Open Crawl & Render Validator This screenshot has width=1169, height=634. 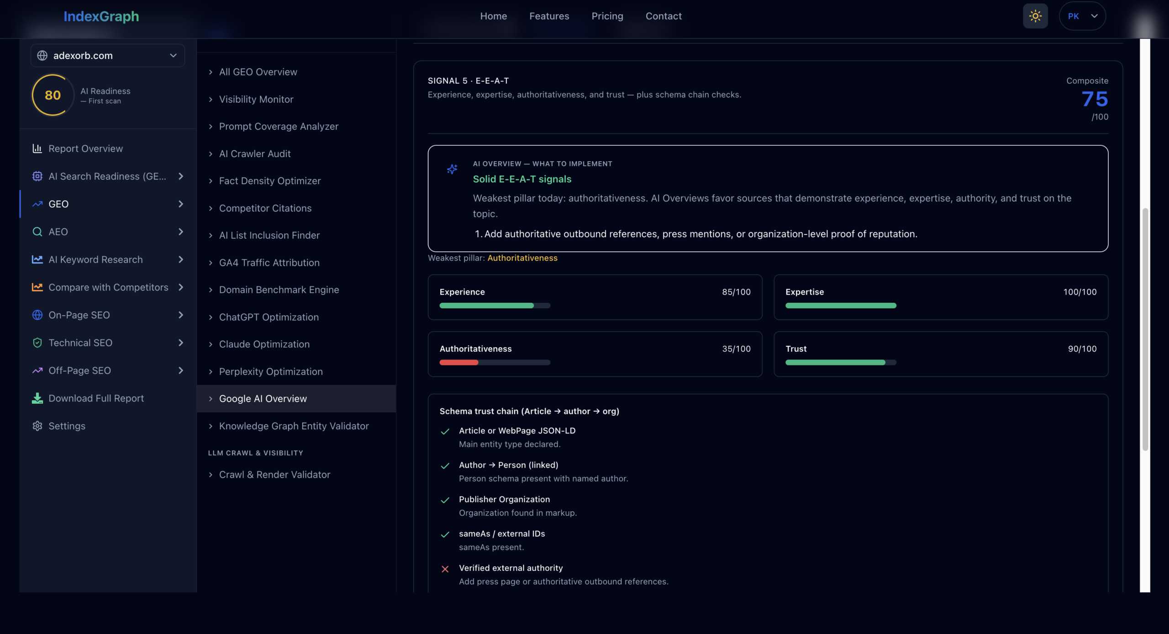click(296, 475)
